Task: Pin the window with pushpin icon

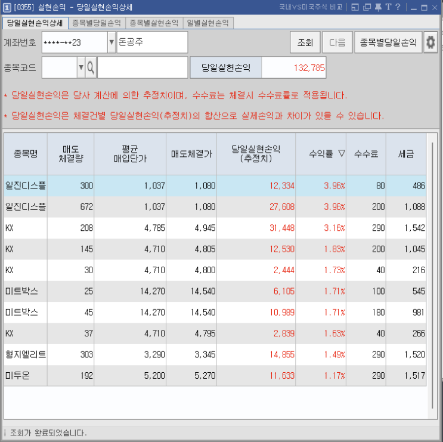Action: click(x=378, y=7)
